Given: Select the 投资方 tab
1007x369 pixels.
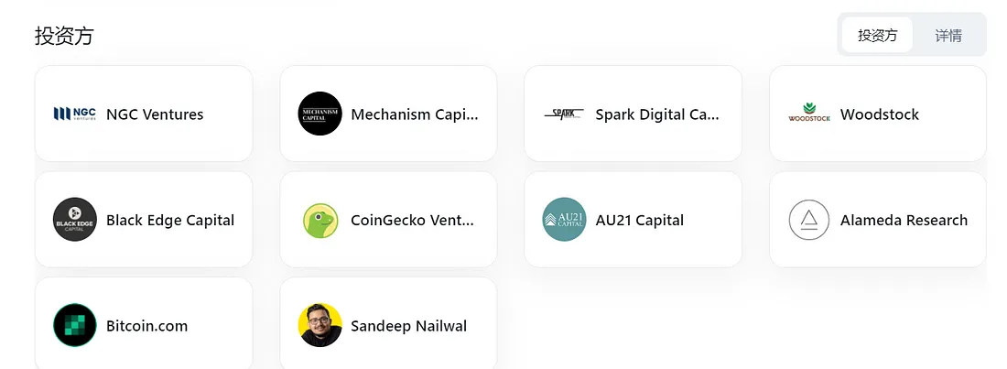Looking at the screenshot, I should (x=877, y=36).
